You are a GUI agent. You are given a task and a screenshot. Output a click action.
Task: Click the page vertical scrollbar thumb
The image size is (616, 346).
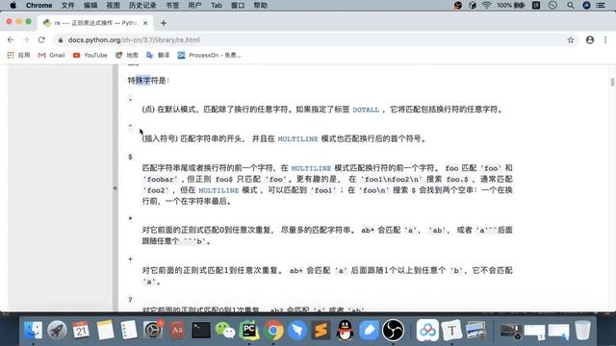pyautogui.click(x=612, y=82)
